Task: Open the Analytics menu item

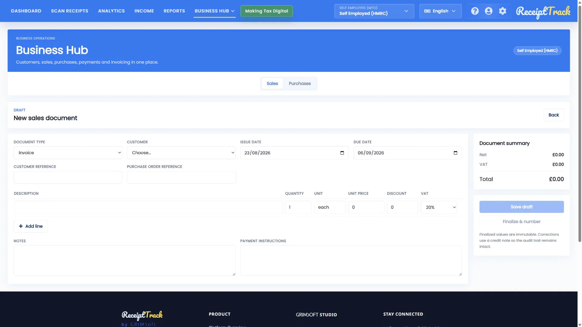Action: [x=111, y=11]
